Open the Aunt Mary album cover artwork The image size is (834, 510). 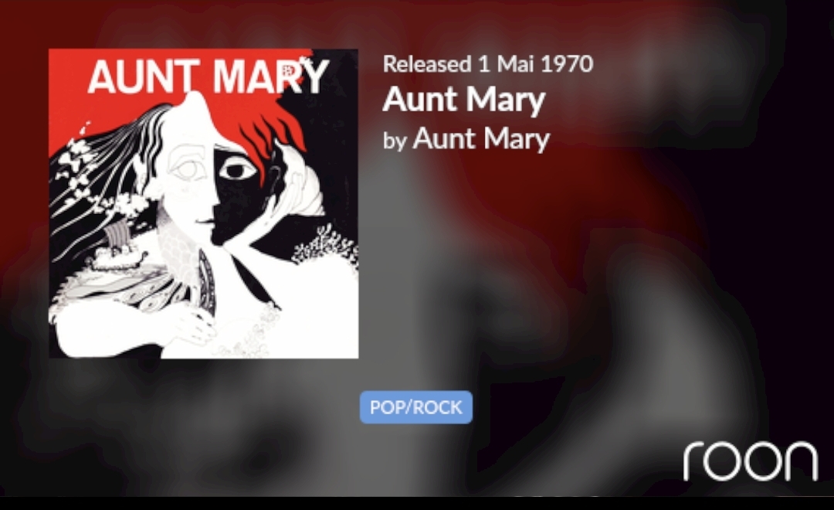204,203
